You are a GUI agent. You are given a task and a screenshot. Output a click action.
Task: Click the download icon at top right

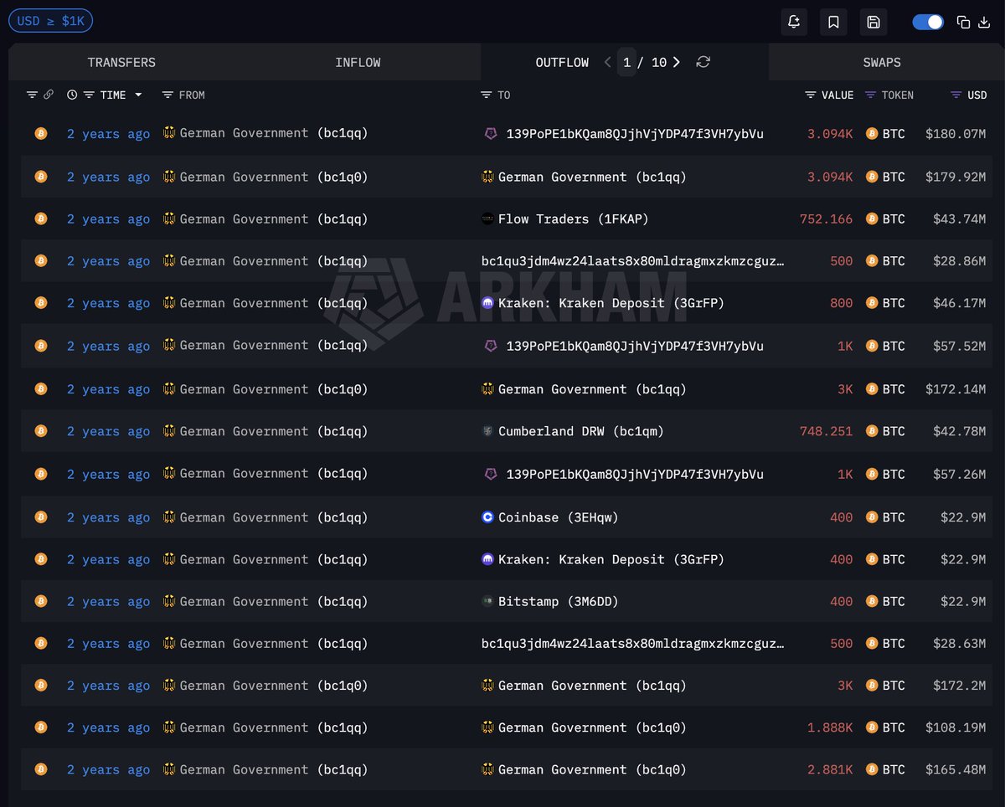pyautogui.click(x=984, y=23)
